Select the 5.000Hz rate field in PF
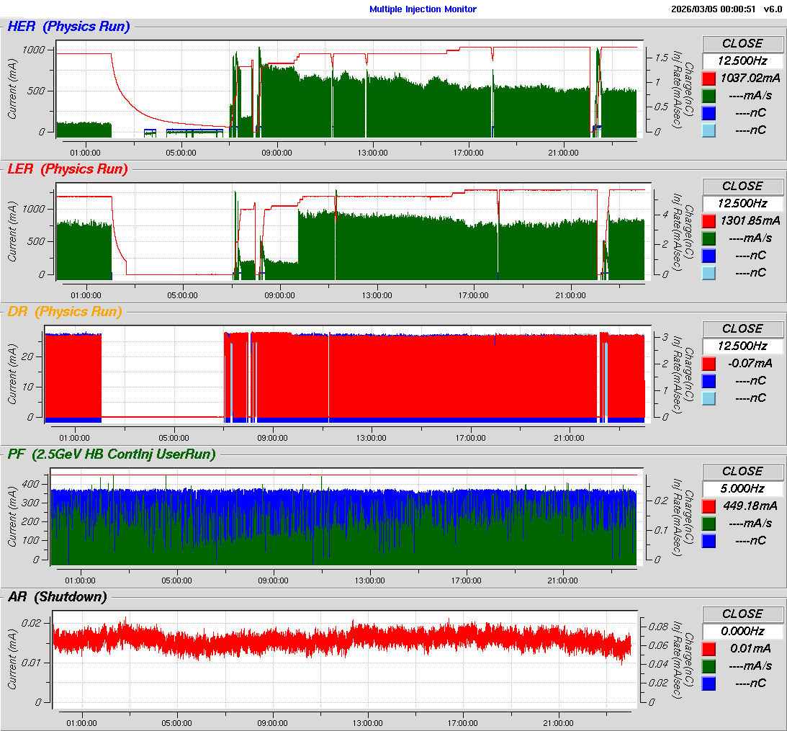The width and height of the screenshot is (787, 731). coord(742,489)
